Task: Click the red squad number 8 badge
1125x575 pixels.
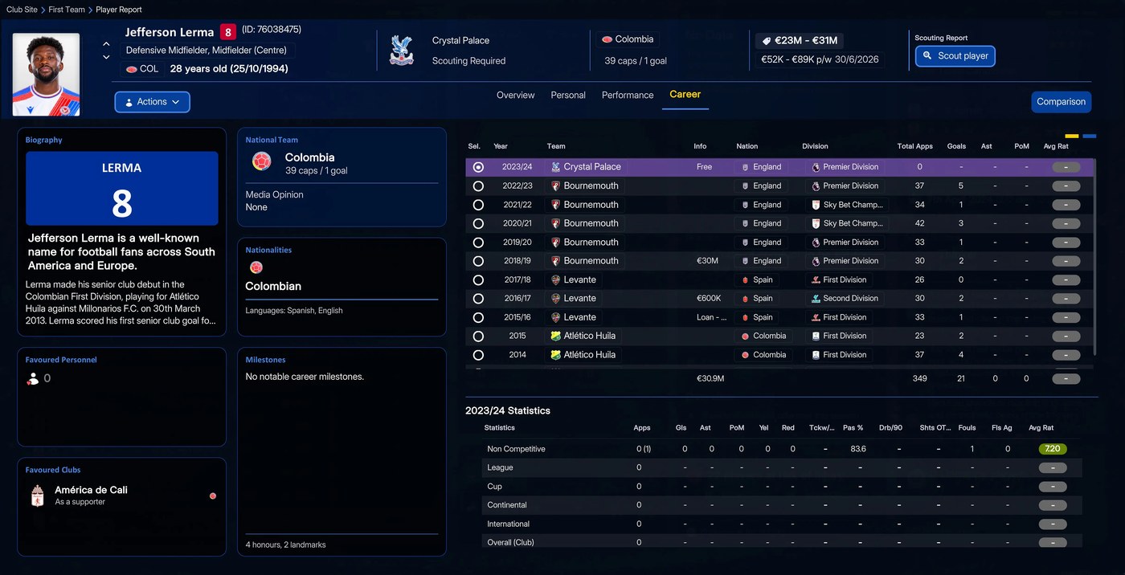Action: point(227,32)
